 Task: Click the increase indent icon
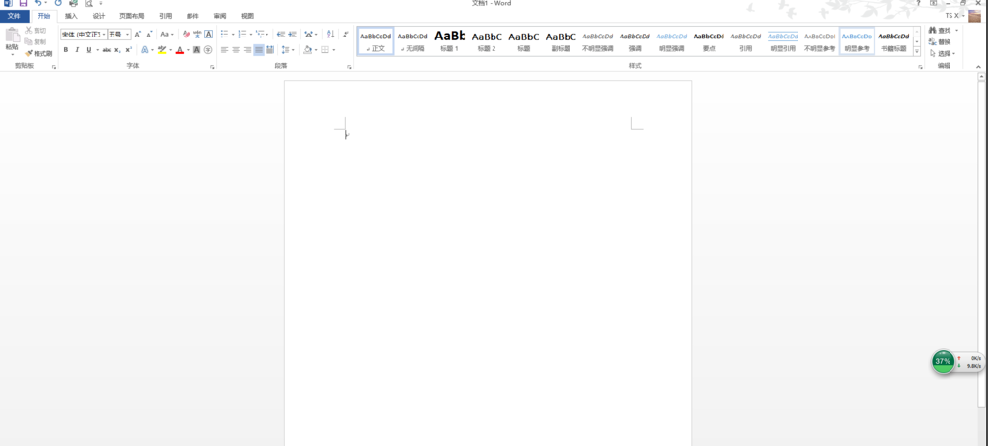pos(292,35)
